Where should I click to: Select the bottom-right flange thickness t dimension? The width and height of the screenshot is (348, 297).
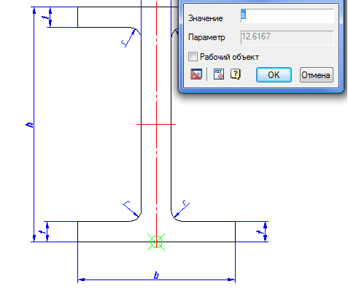click(x=260, y=232)
